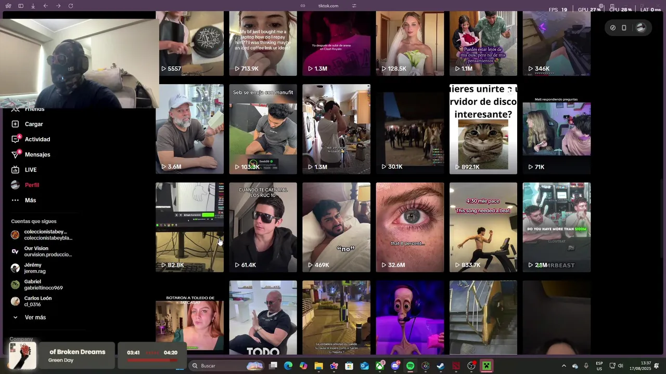
Task: Open coleccionistabey account in followed list
Action: (43, 235)
